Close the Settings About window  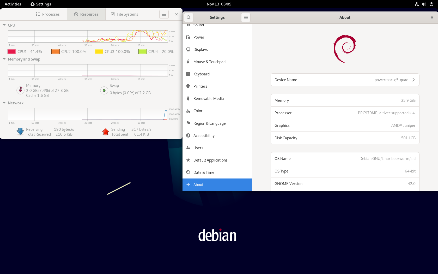pos(432,17)
